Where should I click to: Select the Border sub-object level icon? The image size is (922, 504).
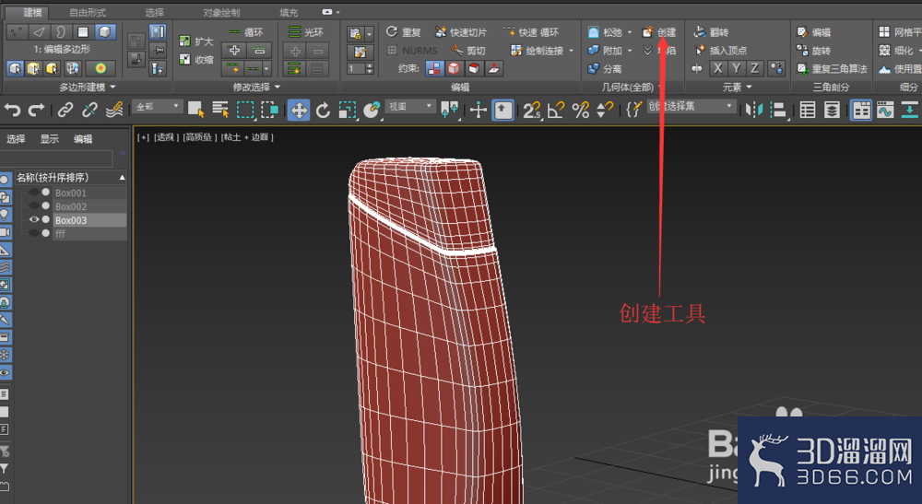click(61, 31)
